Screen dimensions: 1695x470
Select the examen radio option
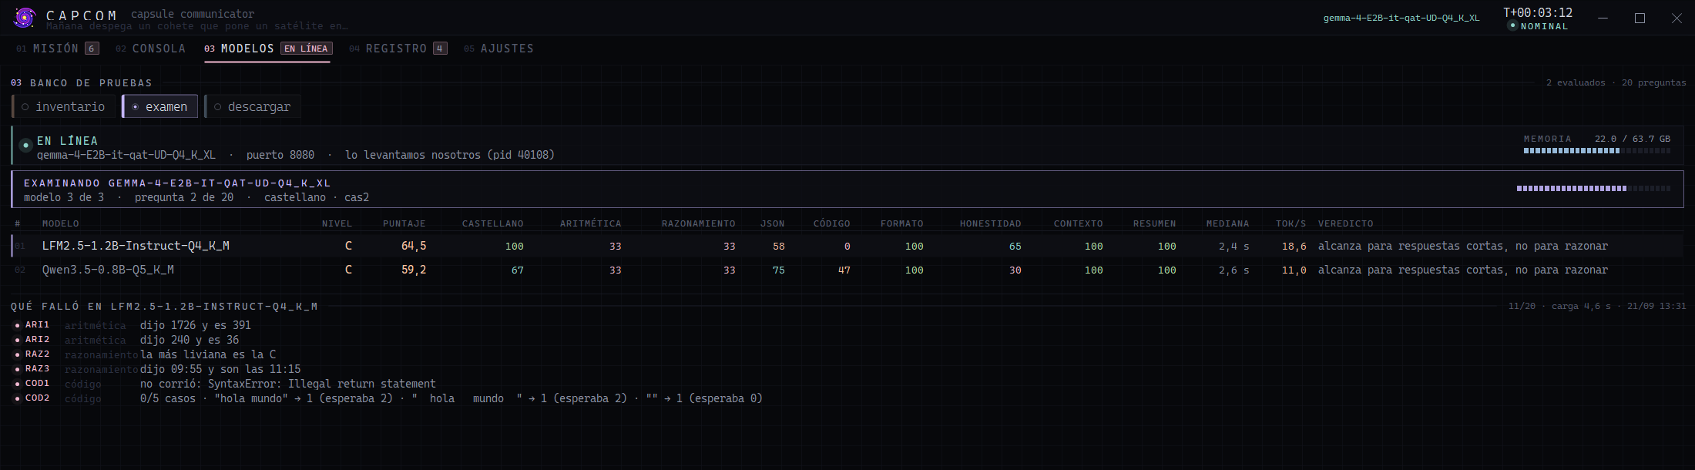click(x=159, y=106)
